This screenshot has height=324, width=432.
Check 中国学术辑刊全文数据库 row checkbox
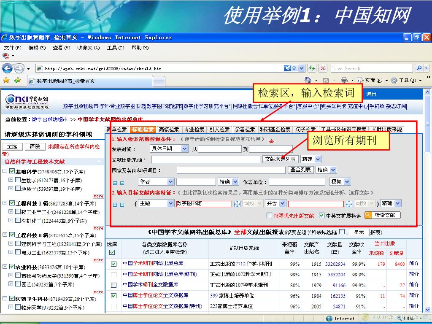coord(113,285)
